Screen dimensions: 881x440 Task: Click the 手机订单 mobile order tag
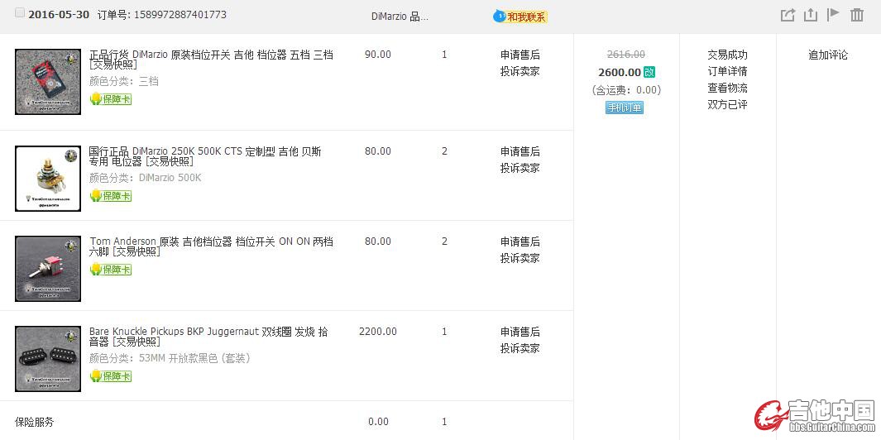[x=625, y=108]
